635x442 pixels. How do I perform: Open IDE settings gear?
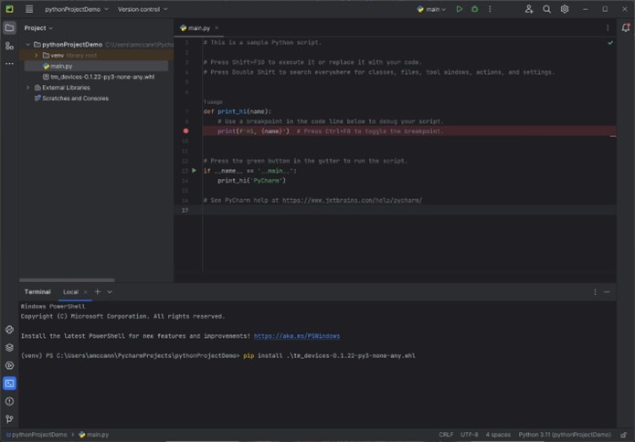click(x=565, y=9)
